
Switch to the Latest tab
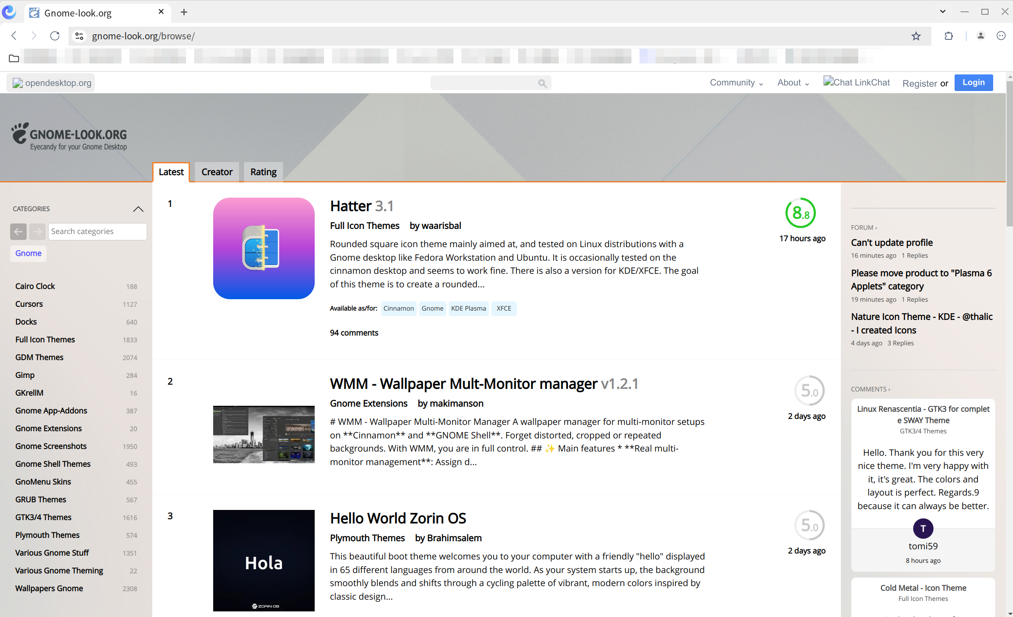click(171, 172)
